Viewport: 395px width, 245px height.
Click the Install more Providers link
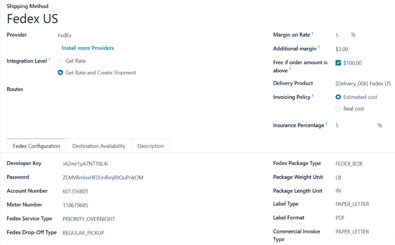pos(88,48)
